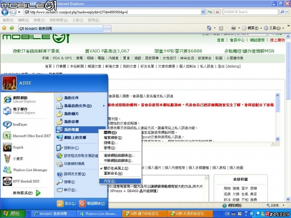Open 網頁 page menu dropdown
This screenshot has width=291, height=218.
pyautogui.click(x=252, y=28)
